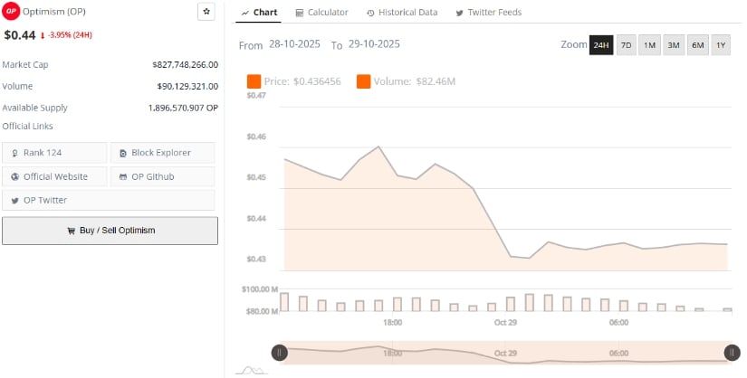The height and width of the screenshot is (378, 747).
Task: Set zoom range to 1Y
Action: point(721,44)
